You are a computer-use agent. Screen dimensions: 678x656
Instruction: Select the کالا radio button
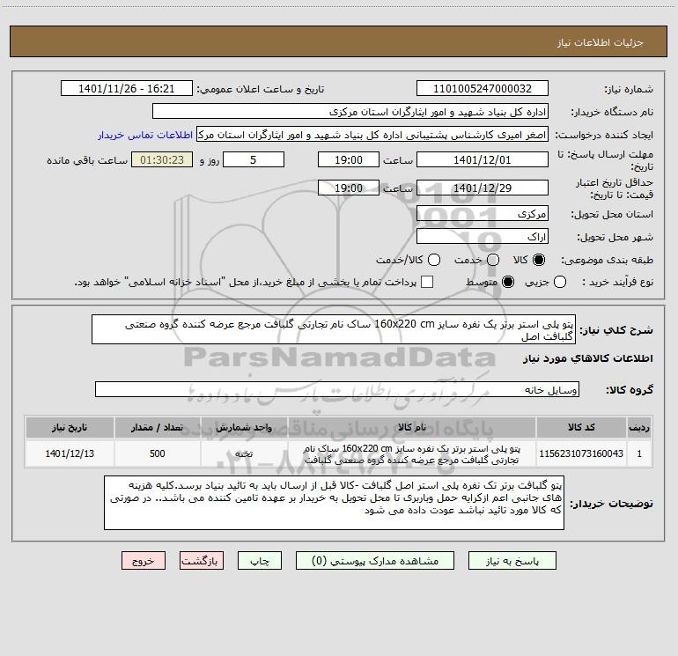click(539, 260)
